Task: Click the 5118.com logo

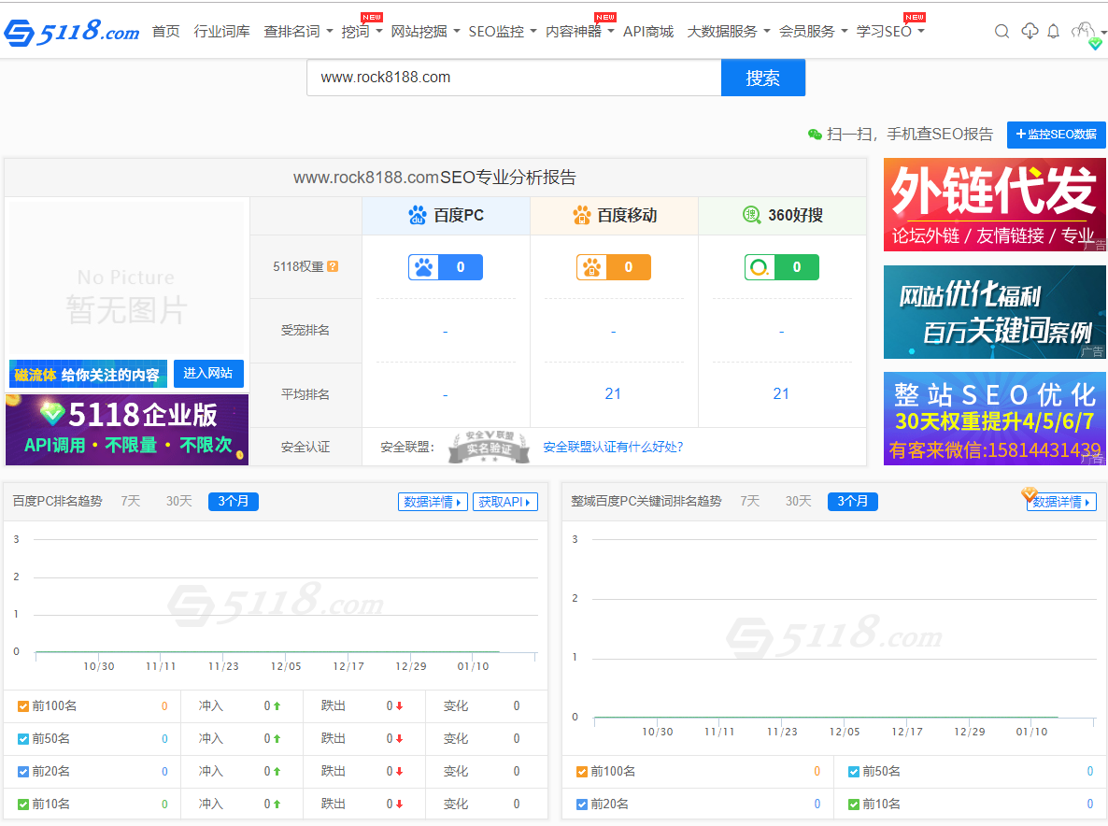Action: pos(71,32)
